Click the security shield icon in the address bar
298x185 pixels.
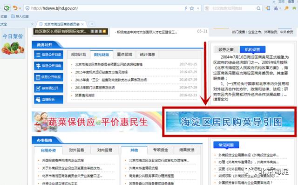[x=27, y=8]
